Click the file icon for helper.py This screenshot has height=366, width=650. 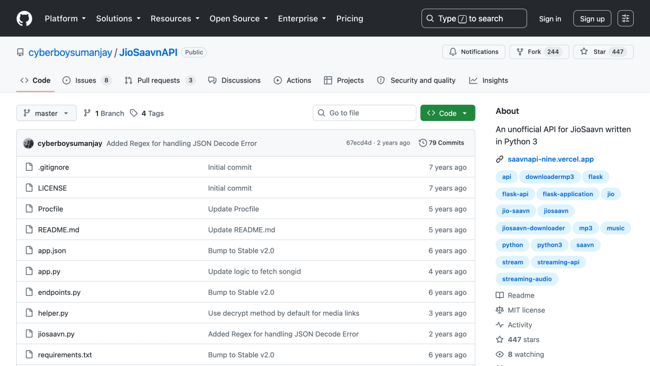[29, 313]
